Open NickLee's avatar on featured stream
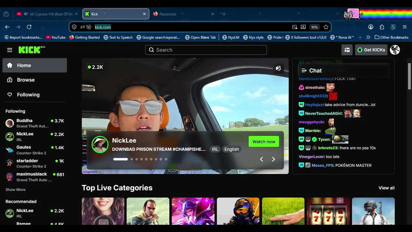Viewport: 412px width, 232px height. click(x=100, y=144)
